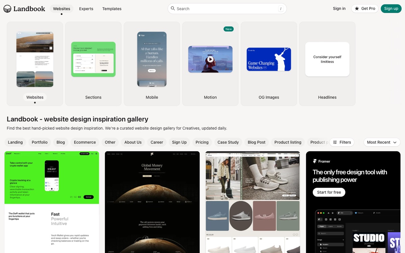Select the Sections category card
The image size is (405, 253).
pyautogui.click(x=93, y=64)
